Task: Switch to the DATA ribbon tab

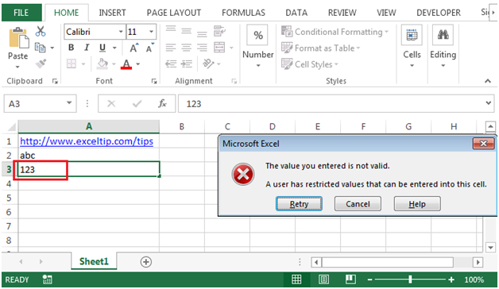Action: tap(296, 13)
